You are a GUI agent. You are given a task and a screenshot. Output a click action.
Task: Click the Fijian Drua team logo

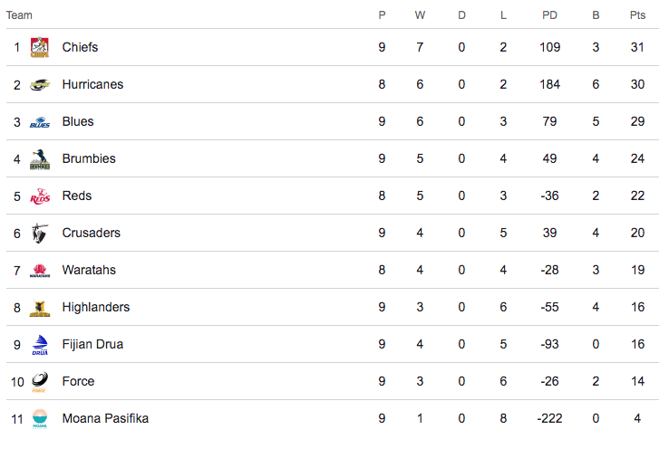[39, 345]
